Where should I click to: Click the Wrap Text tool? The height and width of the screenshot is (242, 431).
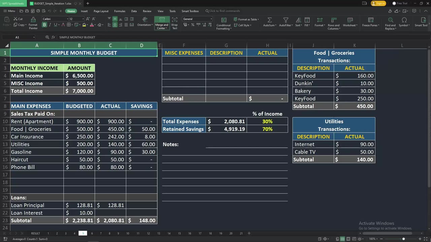tap(174, 23)
